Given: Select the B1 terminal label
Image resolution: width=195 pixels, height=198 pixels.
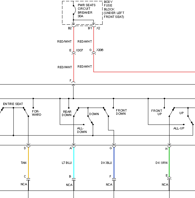Looking at the screenshot, I should (x=90, y=28).
